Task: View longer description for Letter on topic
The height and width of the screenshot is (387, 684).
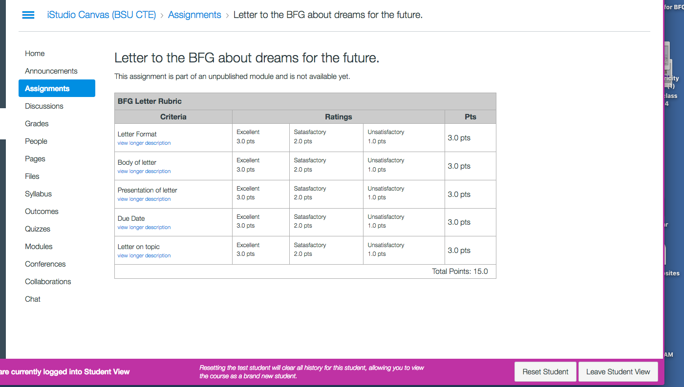Action: point(144,256)
